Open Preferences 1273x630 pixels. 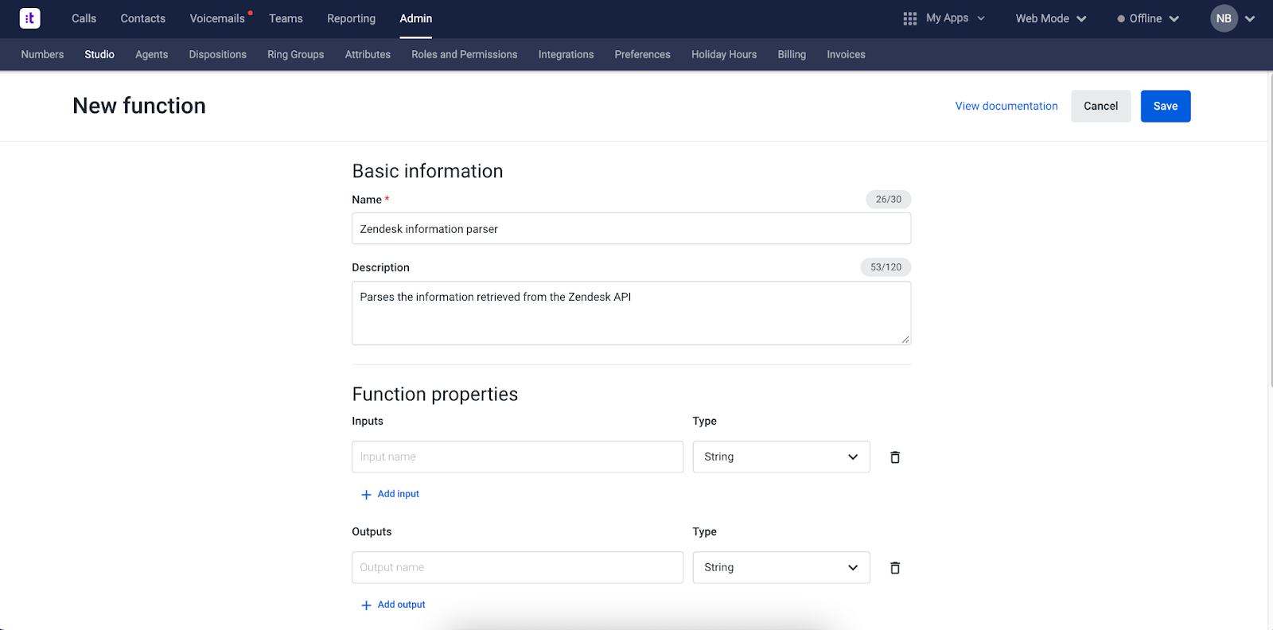click(642, 54)
